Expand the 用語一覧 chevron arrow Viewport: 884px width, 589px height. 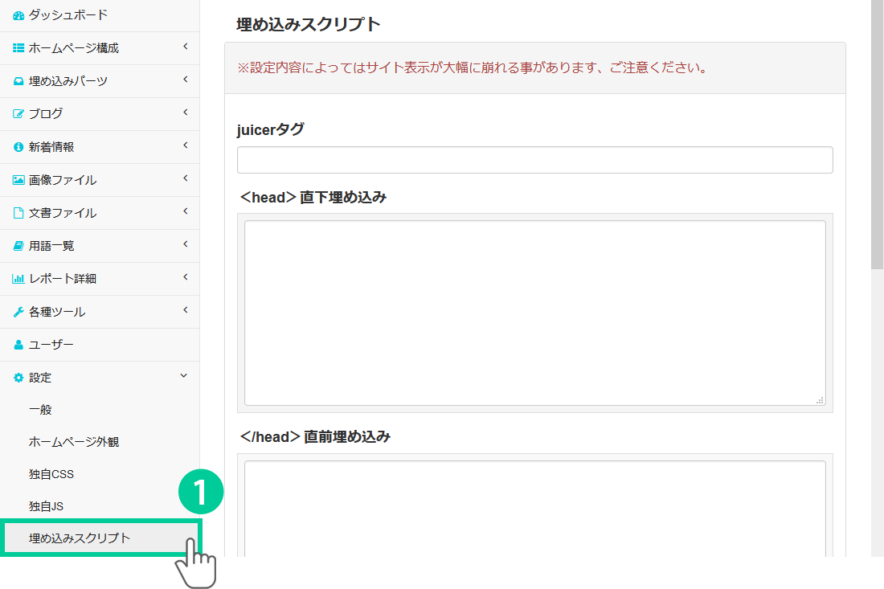[x=185, y=245]
